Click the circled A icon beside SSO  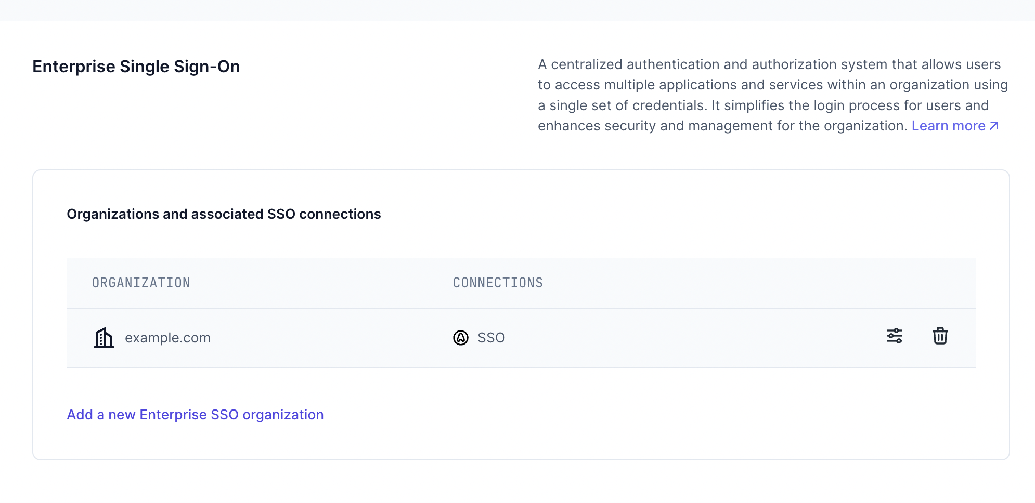(461, 338)
